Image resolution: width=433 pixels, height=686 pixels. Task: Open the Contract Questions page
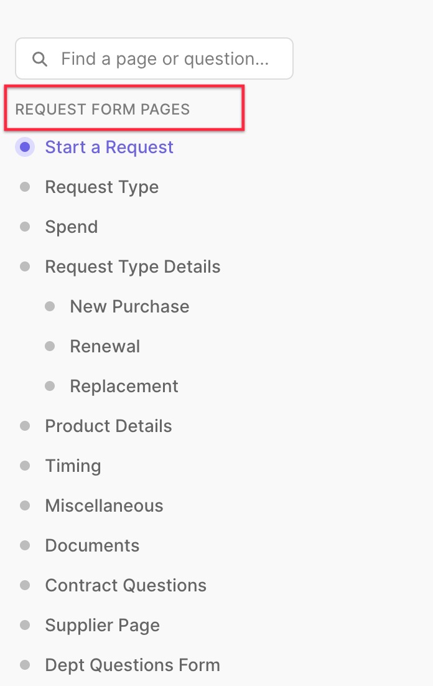pyautogui.click(x=126, y=585)
